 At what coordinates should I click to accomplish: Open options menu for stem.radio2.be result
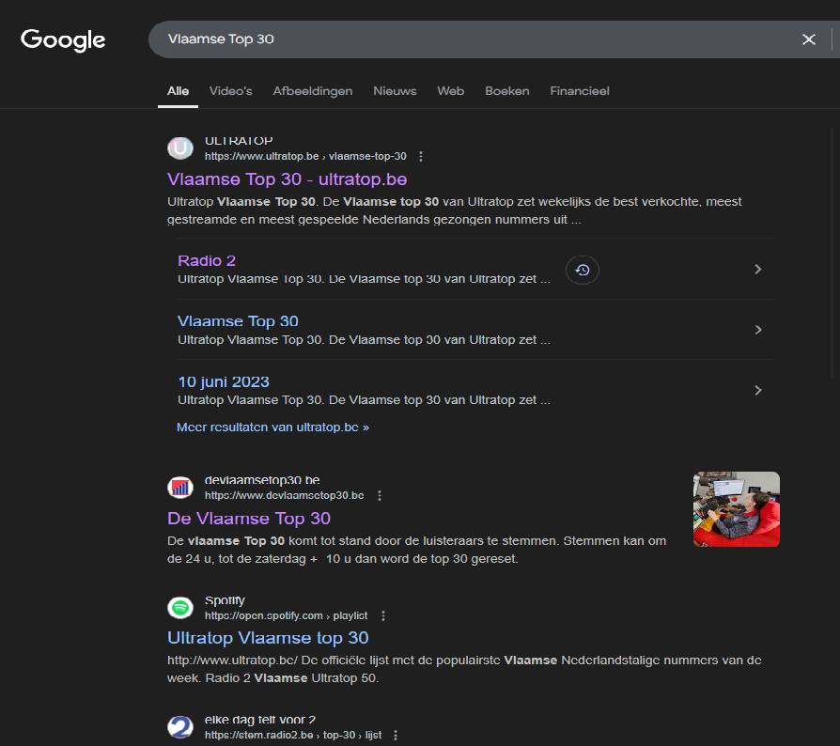tap(396, 736)
